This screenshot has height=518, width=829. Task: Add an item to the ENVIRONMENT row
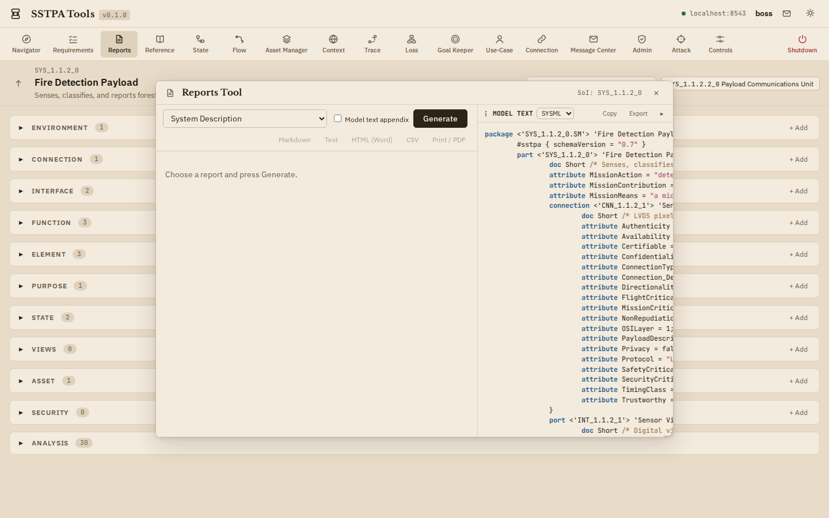(x=798, y=128)
